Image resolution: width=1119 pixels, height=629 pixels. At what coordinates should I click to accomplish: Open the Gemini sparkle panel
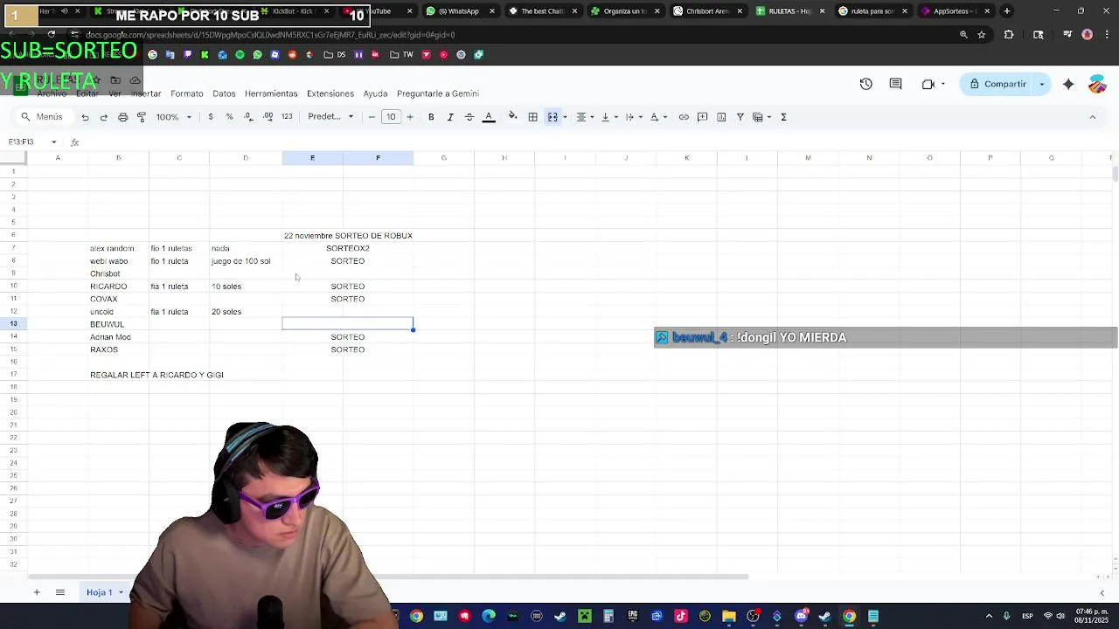click(x=1068, y=84)
